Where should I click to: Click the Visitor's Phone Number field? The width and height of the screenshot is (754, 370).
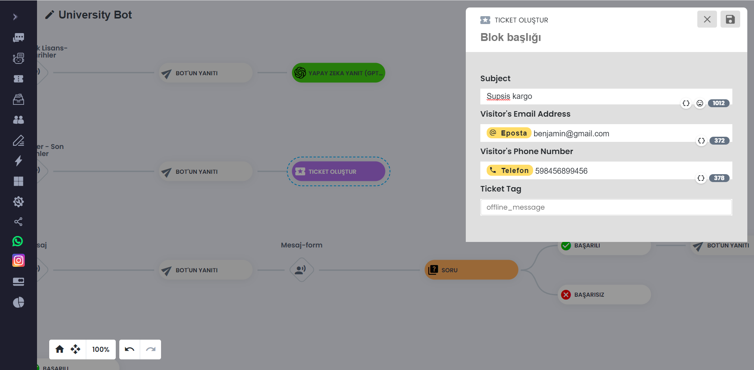pos(606,171)
